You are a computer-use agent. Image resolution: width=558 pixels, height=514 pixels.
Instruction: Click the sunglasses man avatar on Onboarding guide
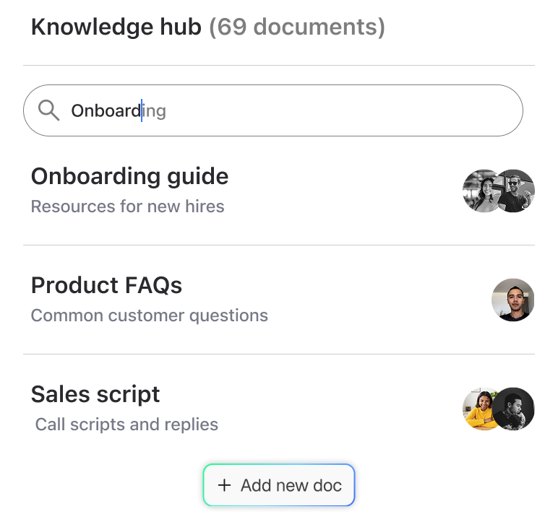coord(516,191)
